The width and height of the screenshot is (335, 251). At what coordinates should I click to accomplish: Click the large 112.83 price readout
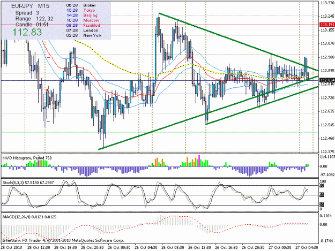pyautogui.click(x=27, y=32)
